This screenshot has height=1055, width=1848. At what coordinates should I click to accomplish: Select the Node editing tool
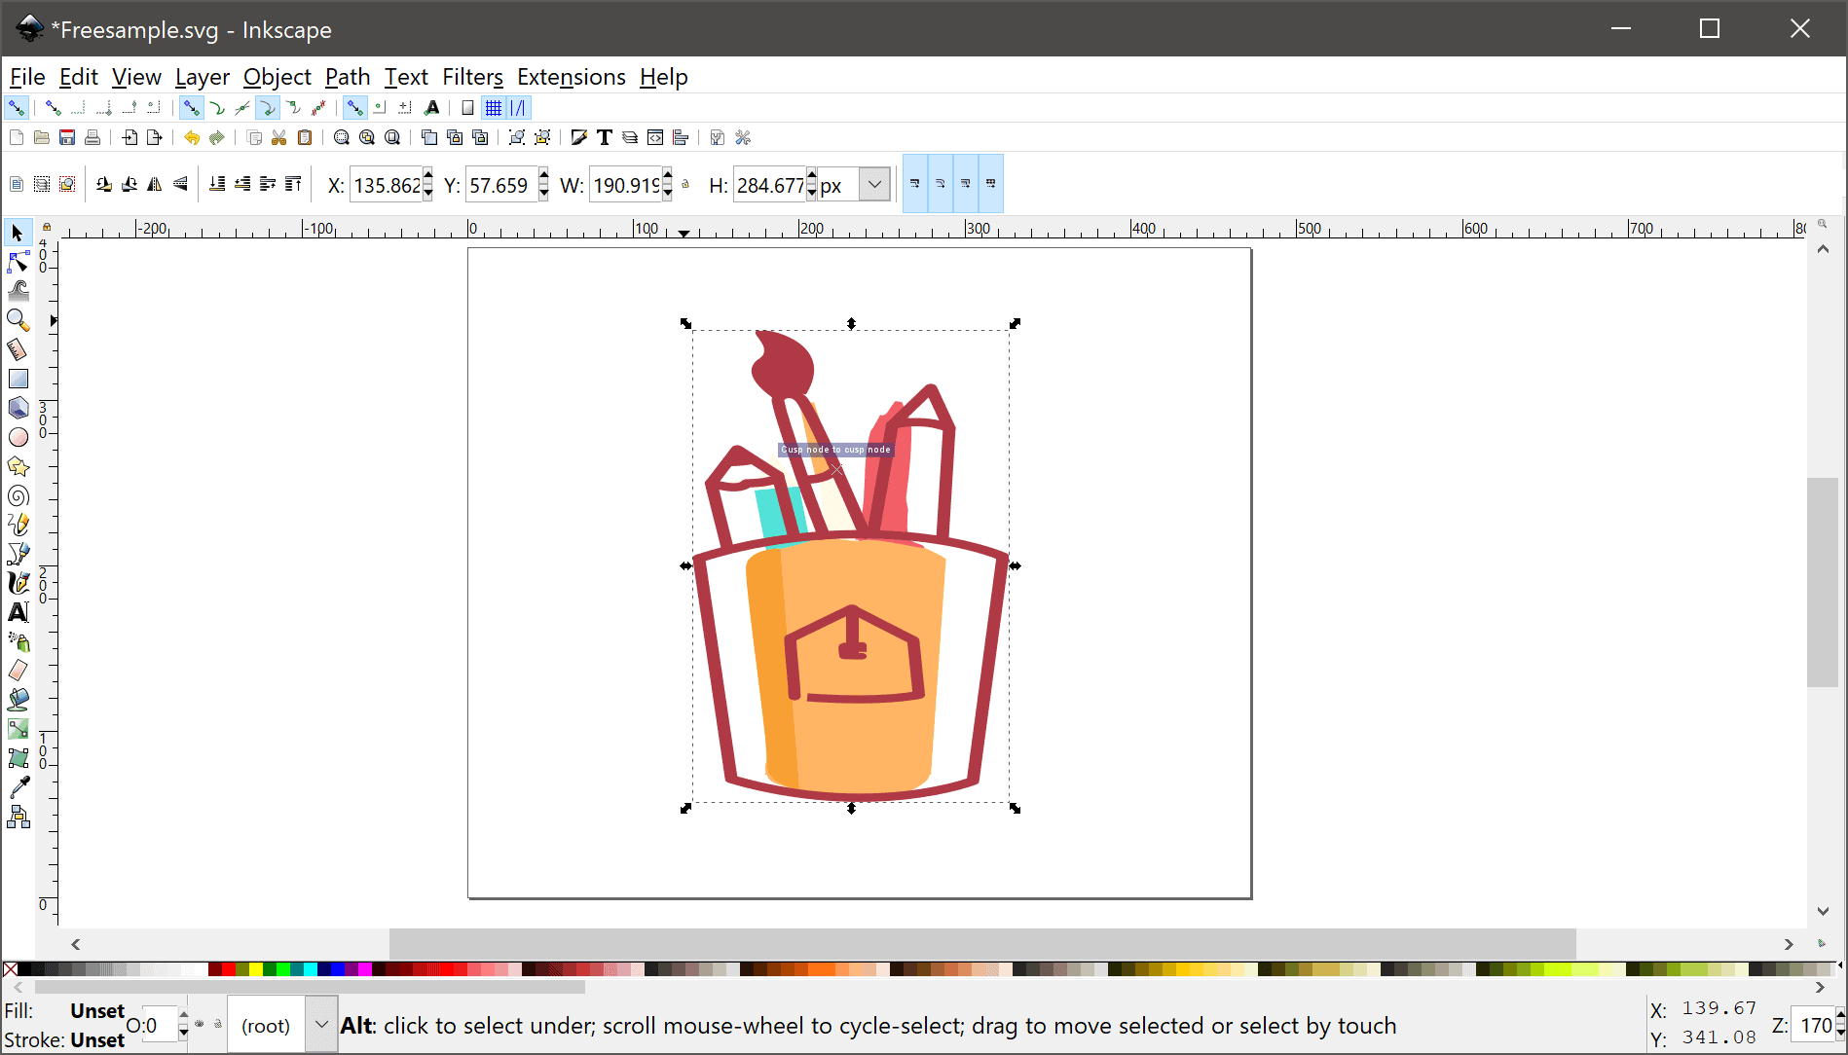(18, 261)
